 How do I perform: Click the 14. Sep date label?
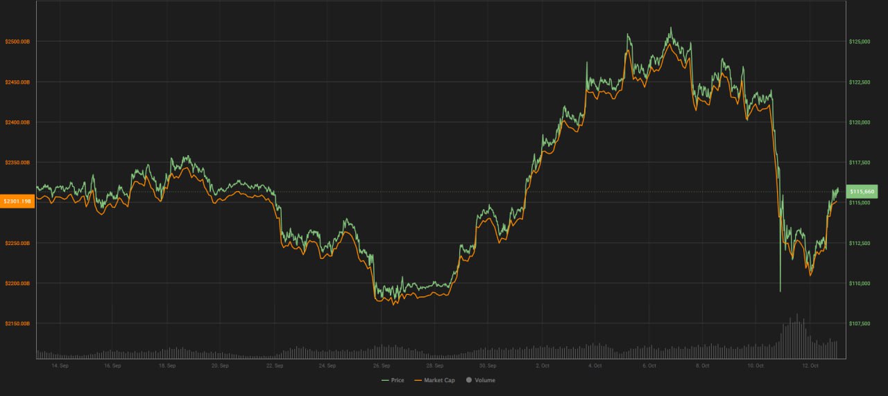click(x=60, y=366)
